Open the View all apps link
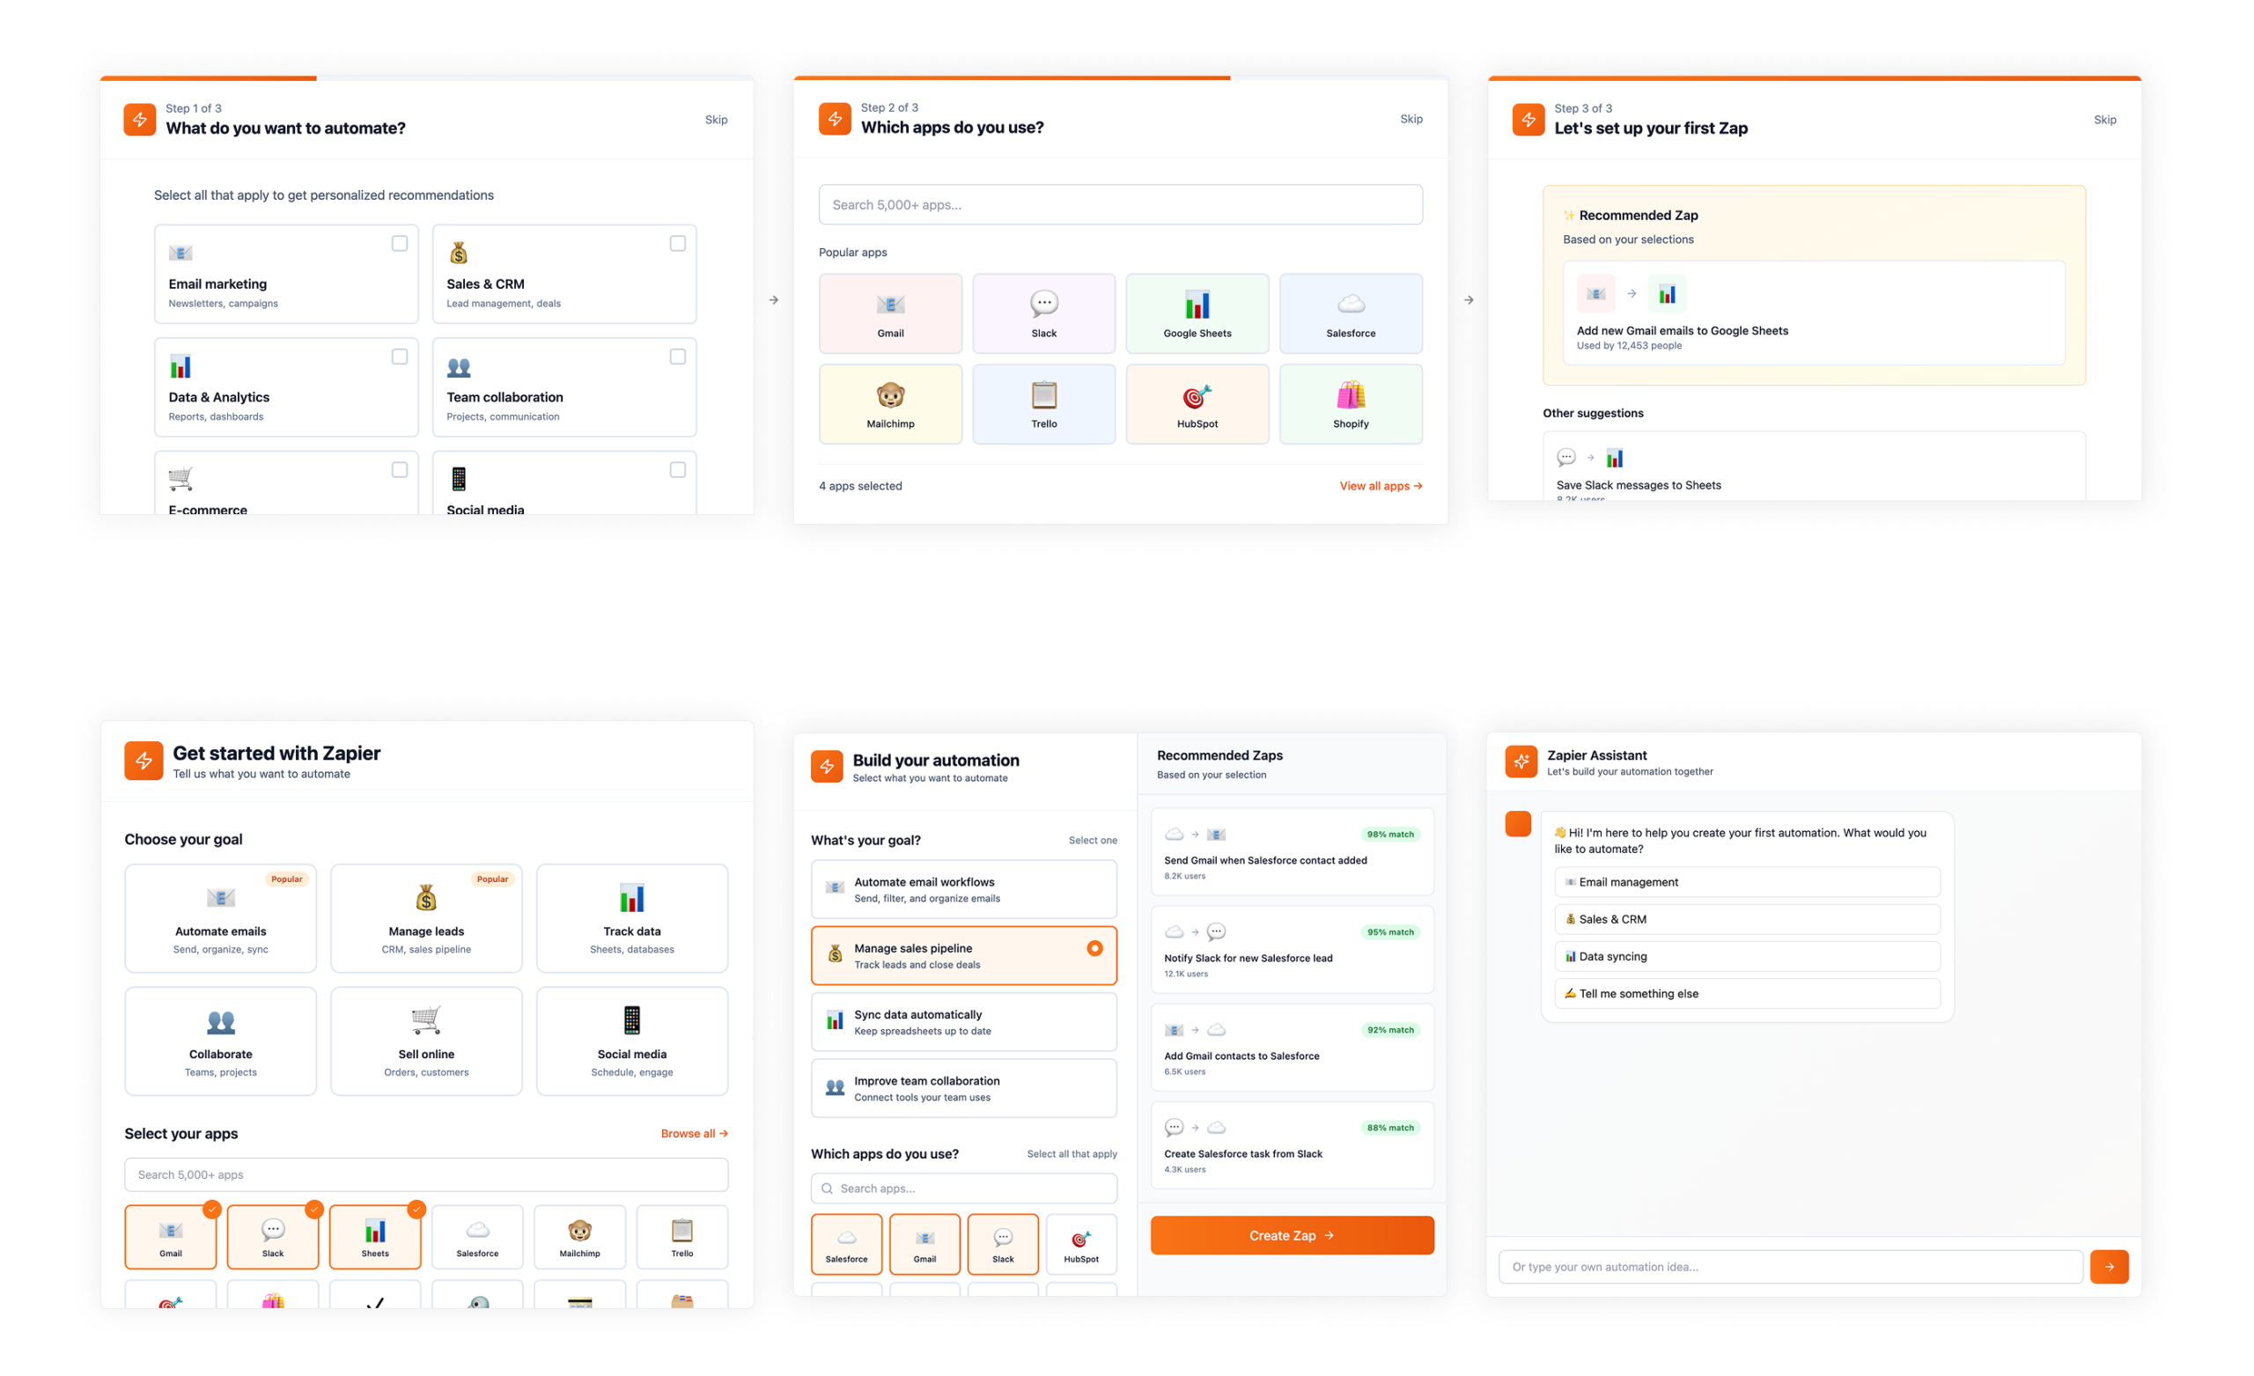The image size is (2254, 1376). (x=1380, y=486)
